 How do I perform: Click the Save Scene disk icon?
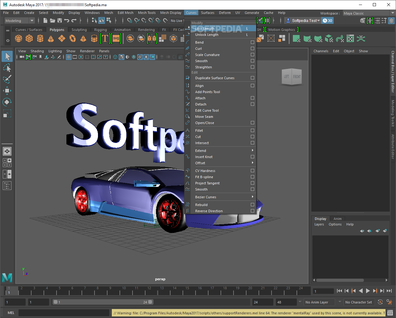60,21
